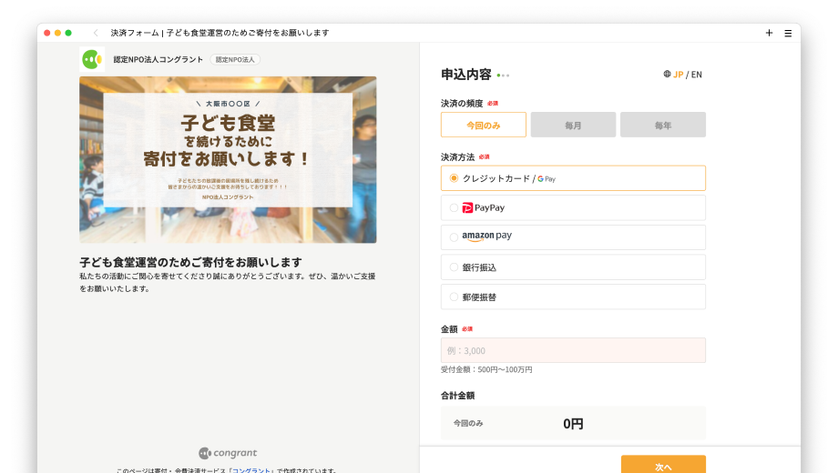Open the コングラント footer link
The height and width of the screenshot is (473, 838).
tap(251, 470)
